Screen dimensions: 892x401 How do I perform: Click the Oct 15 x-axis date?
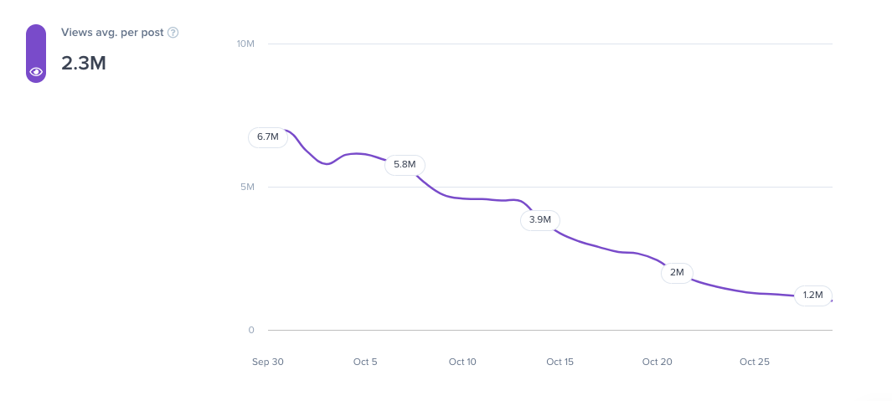pos(559,362)
